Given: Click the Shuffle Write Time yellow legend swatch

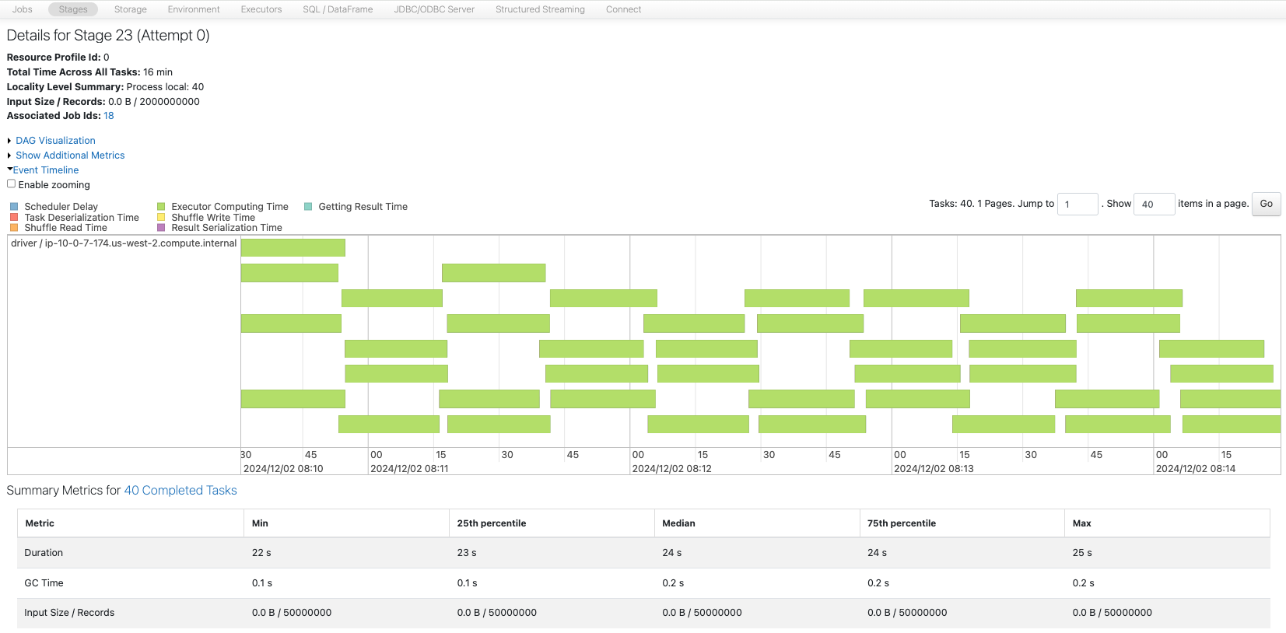Looking at the screenshot, I should point(161,218).
